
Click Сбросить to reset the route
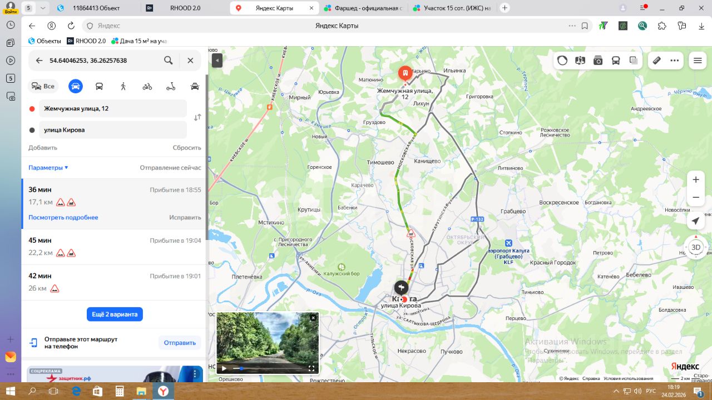point(187,148)
